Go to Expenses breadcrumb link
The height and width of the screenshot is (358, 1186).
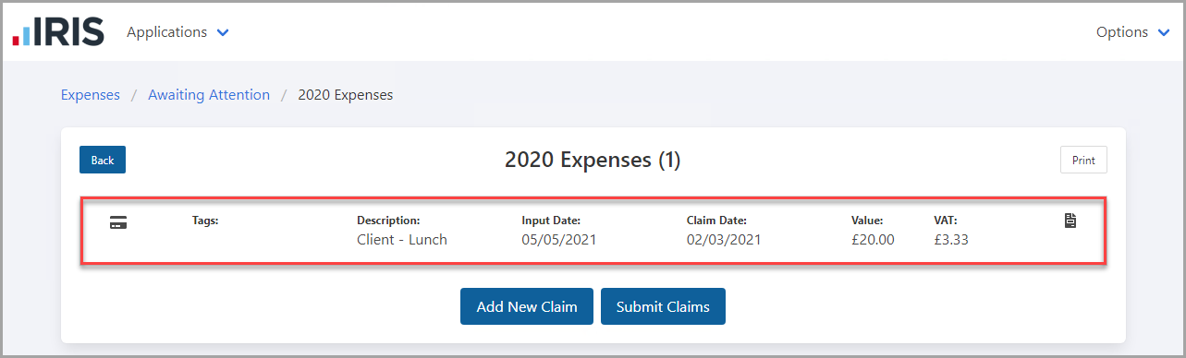[91, 95]
